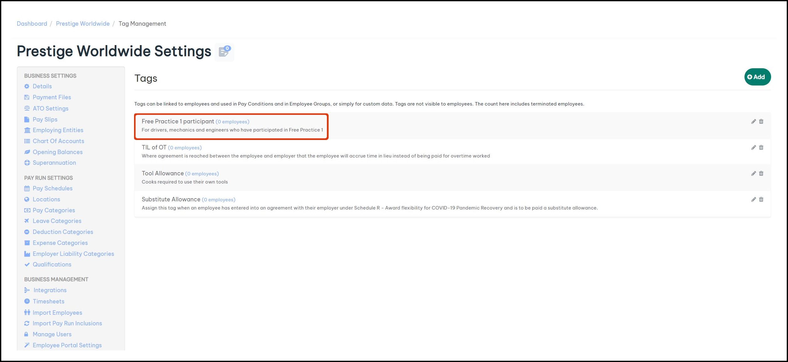Click trash icon for Tool Allowance
Image resolution: width=788 pixels, height=362 pixels.
point(761,173)
